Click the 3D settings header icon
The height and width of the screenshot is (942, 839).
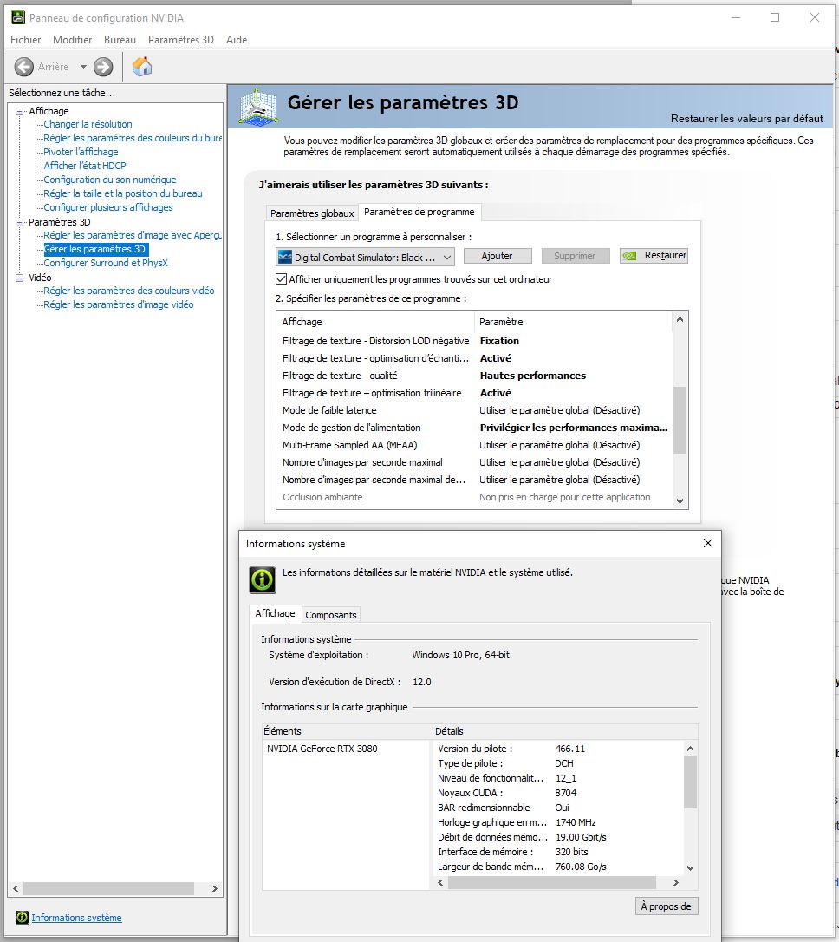click(x=258, y=107)
